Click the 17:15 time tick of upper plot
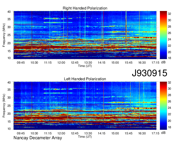 156,63
